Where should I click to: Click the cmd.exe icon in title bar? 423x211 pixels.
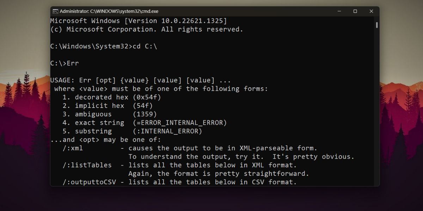click(55, 11)
